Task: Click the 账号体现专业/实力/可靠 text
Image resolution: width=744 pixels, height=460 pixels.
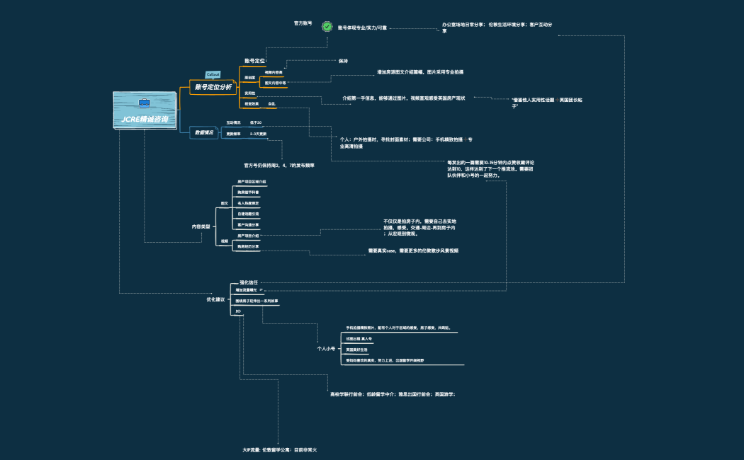Action: (362, 28)
